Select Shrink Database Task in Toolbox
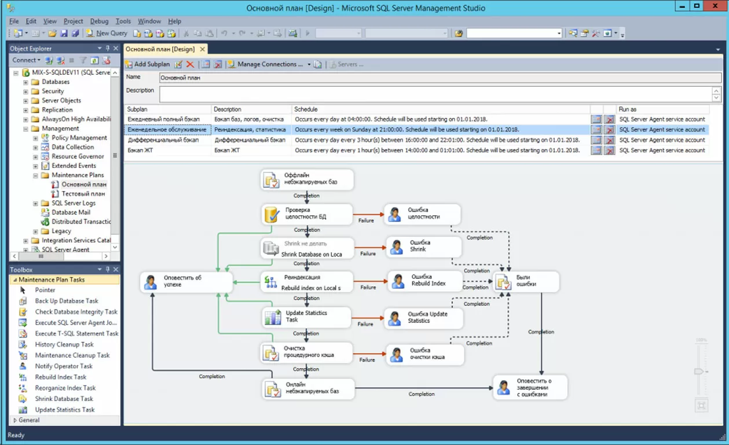This screenshot has width=729, height=445. tap(64, 399)
